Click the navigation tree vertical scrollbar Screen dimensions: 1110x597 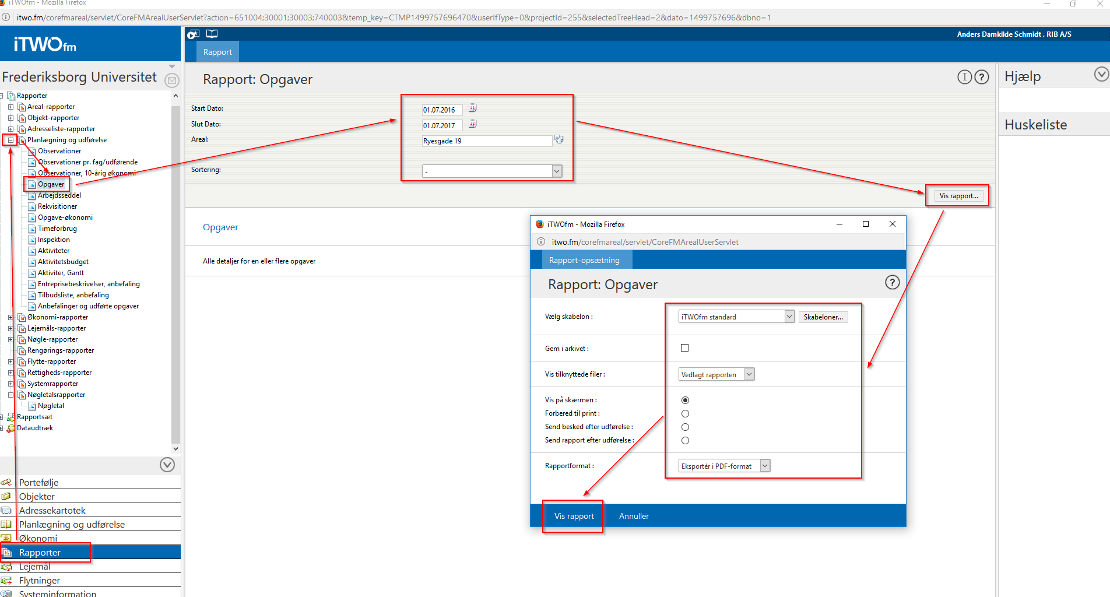[x=175, y=274]
